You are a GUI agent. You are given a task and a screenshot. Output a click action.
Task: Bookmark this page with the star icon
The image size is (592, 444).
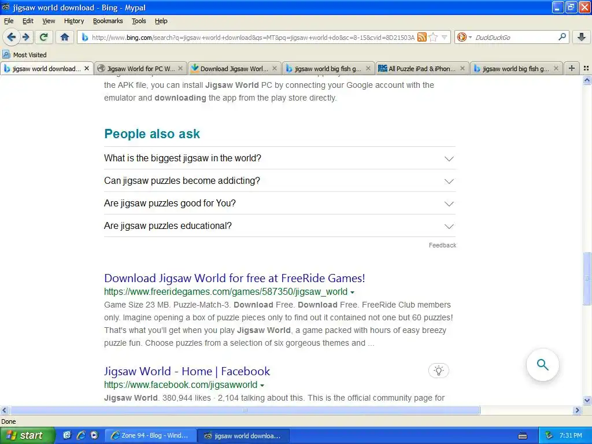(434, 37)
